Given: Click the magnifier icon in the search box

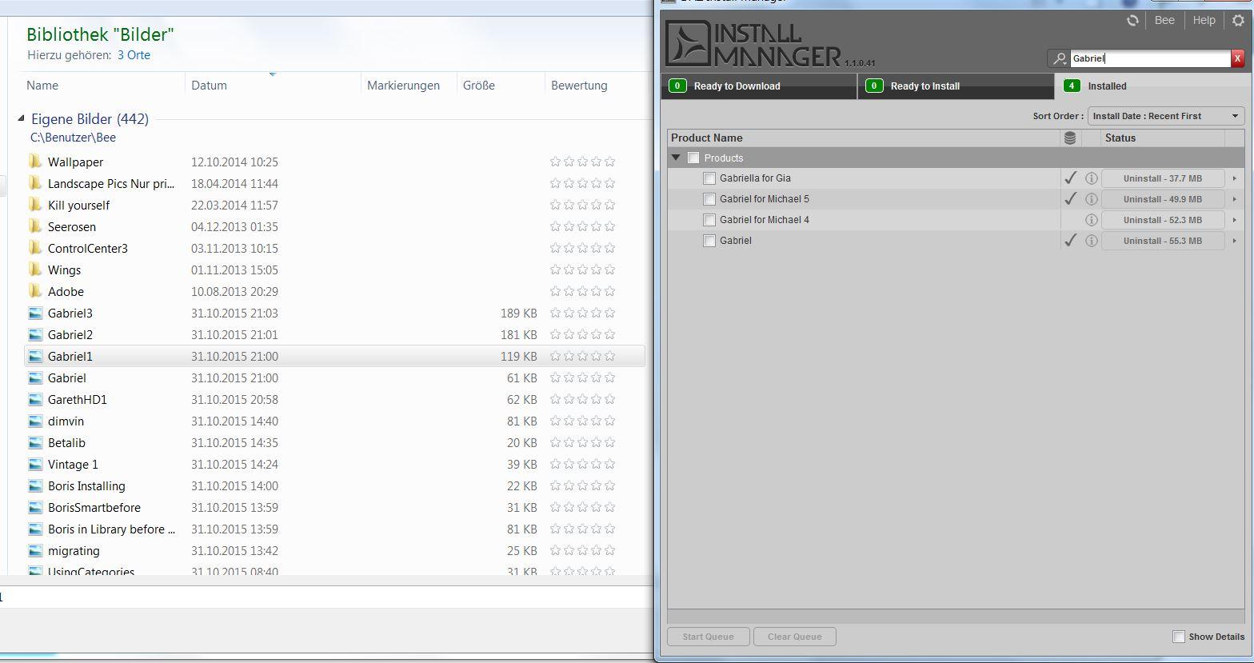Looking at the screenshot, I should point(1060,58).
